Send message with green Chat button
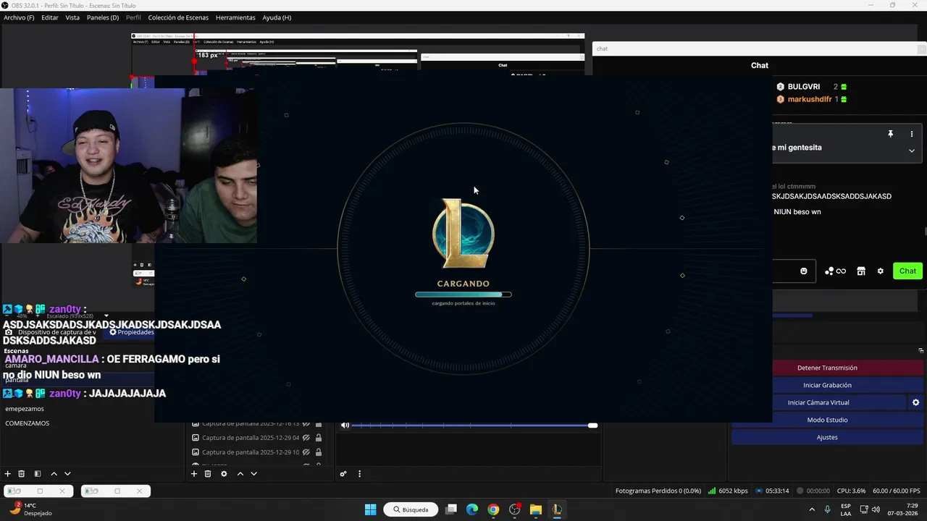927x521 pixels. point(908,271)
